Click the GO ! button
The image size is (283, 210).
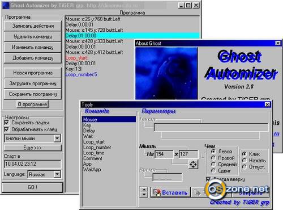(x=32, y=187)
